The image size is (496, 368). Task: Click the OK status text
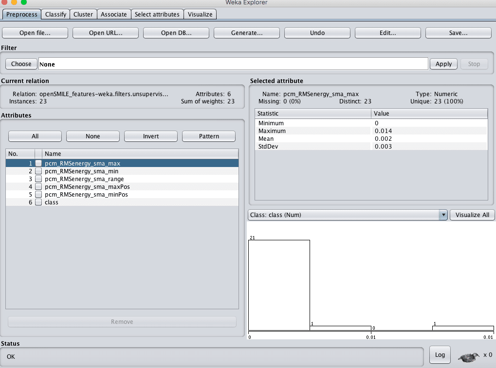11,357
